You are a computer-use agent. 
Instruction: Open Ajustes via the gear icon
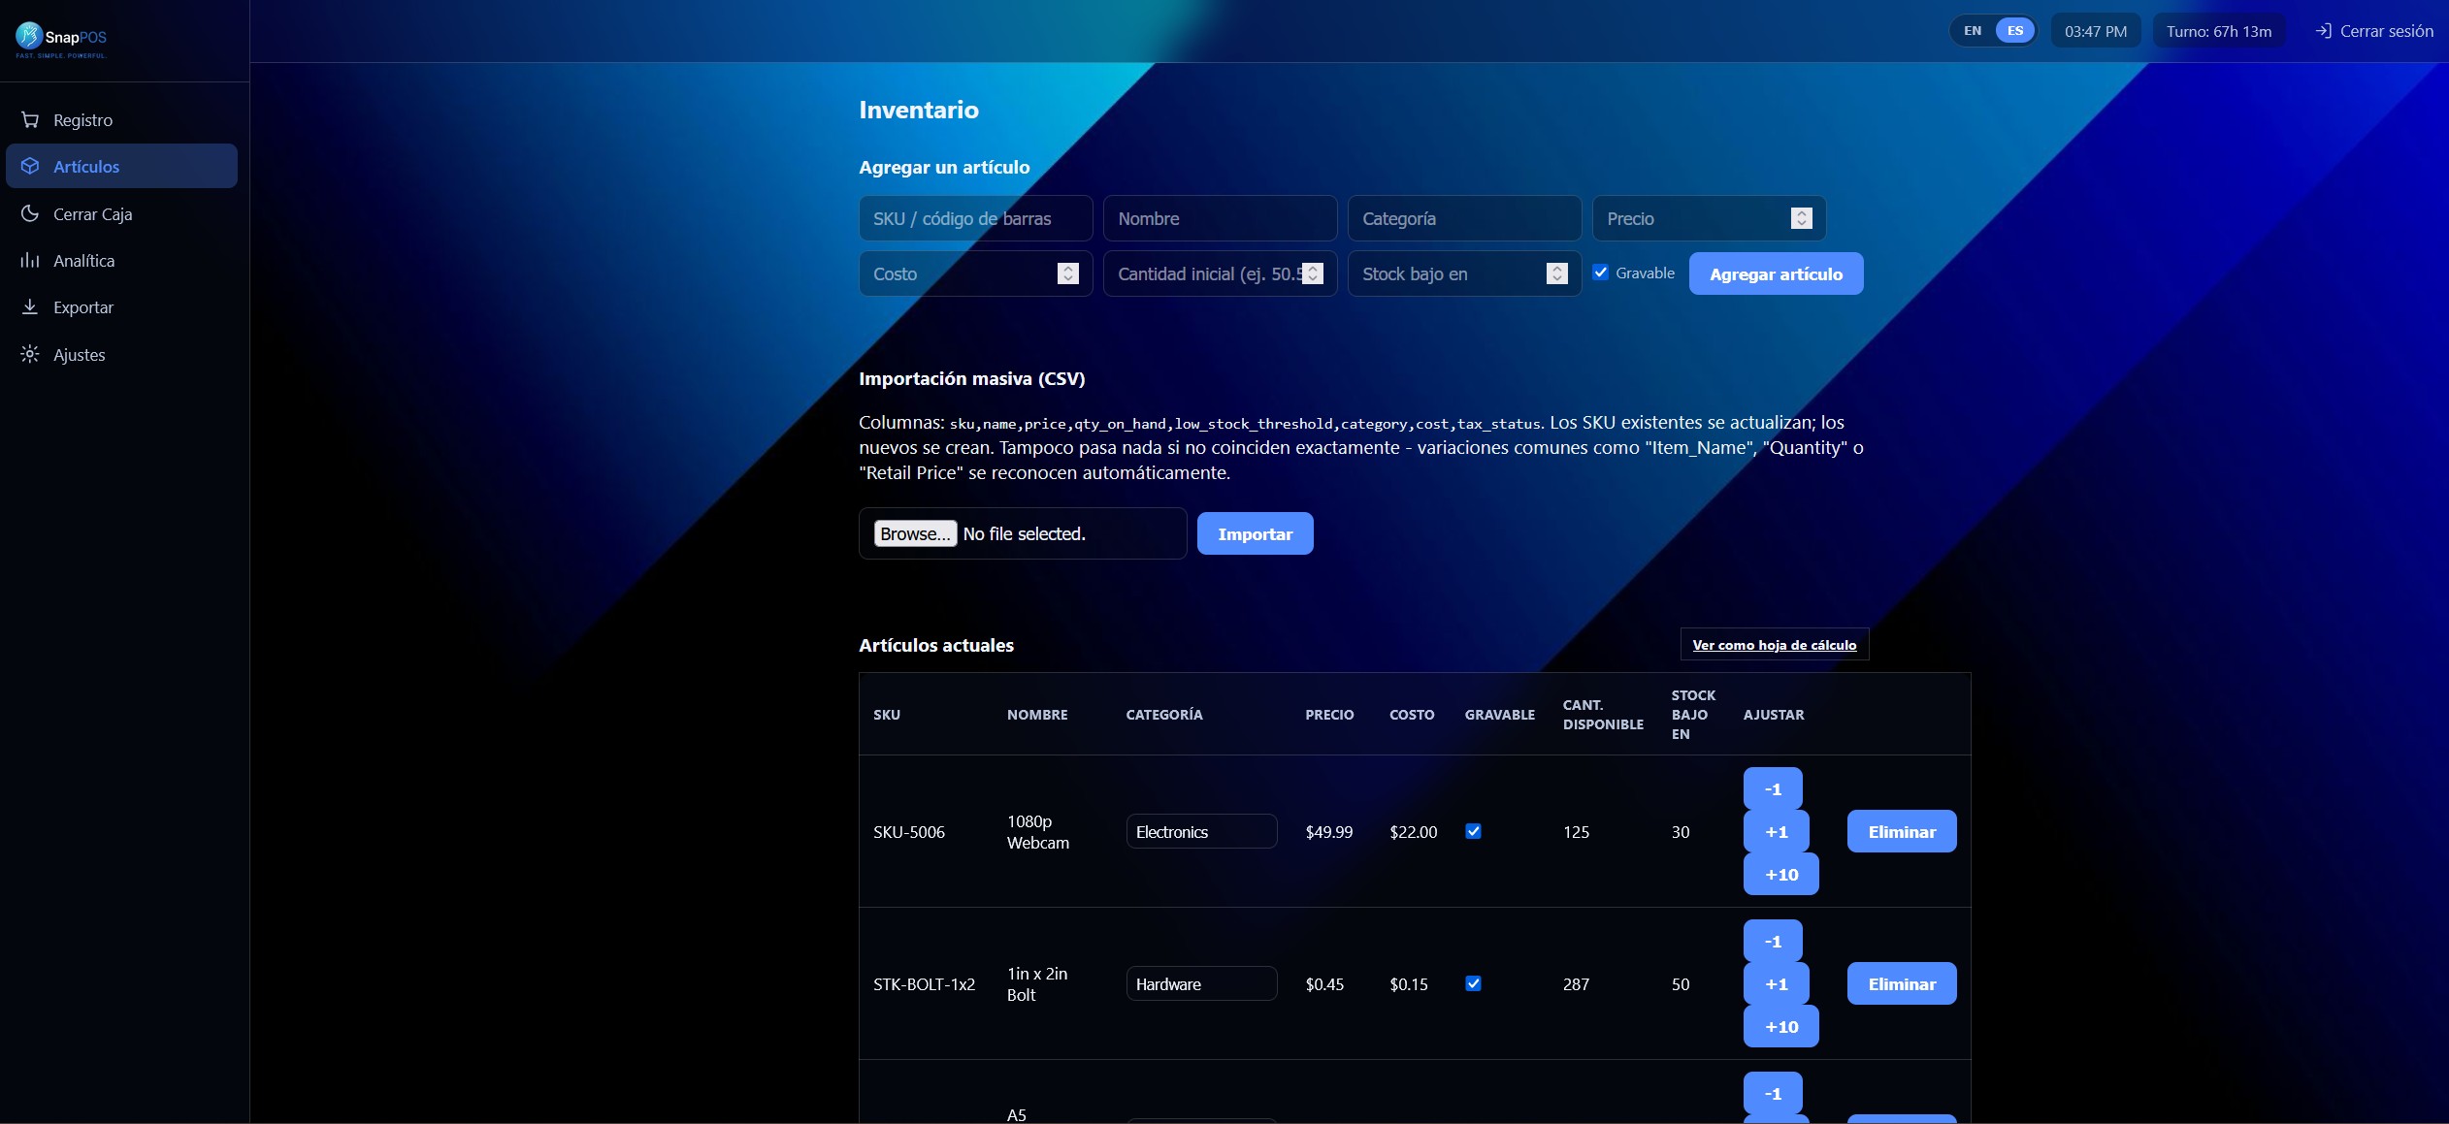(30, 354)
